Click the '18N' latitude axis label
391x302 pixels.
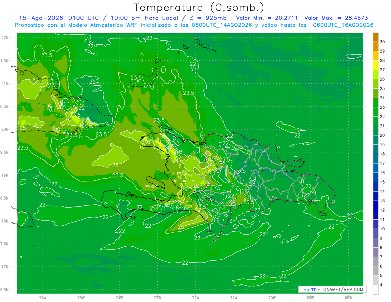tap(5, 221)
